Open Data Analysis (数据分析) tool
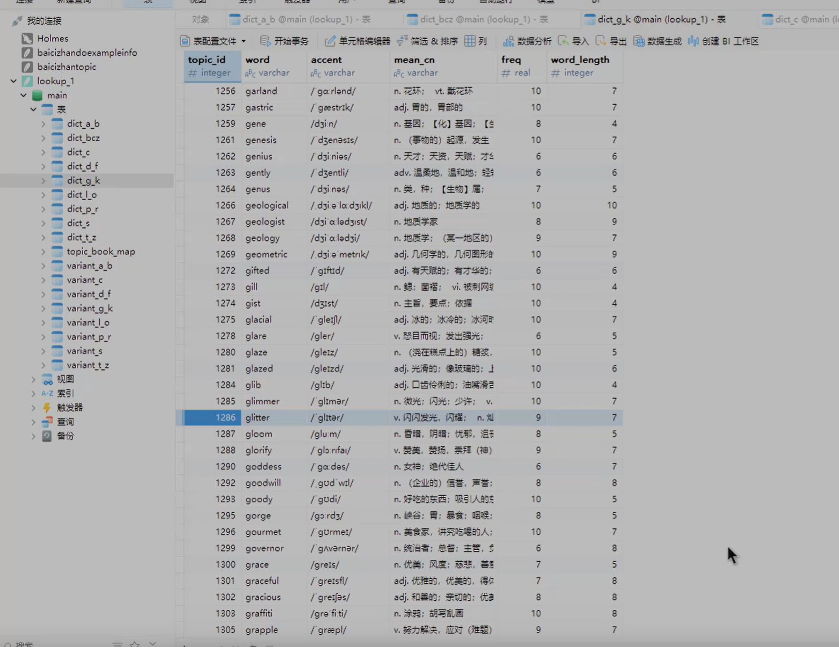Image resolution: width=839 pixels, height=647 pixels. (x=527, y=41)
